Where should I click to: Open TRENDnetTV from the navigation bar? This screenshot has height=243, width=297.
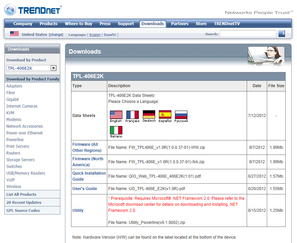[227, 24]
